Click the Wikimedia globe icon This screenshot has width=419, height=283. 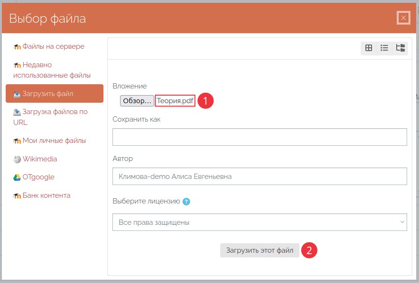(17, 159)
